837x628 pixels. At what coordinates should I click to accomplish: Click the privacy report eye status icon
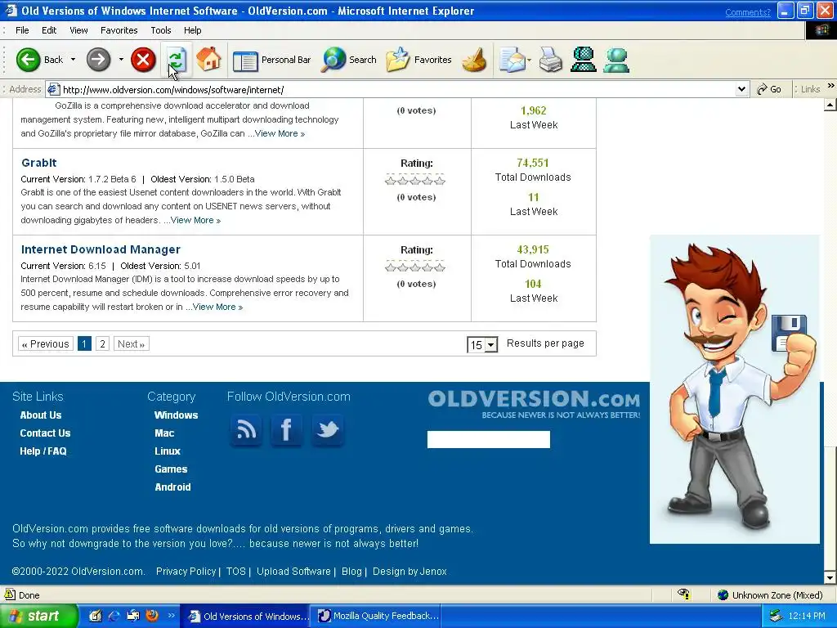pyautogui.click(x=684, y=594)
